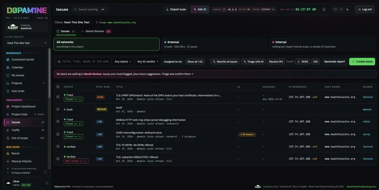Go to My issues in sidebar
This screenshot has width=379, height=190.
tap(25, 75)
